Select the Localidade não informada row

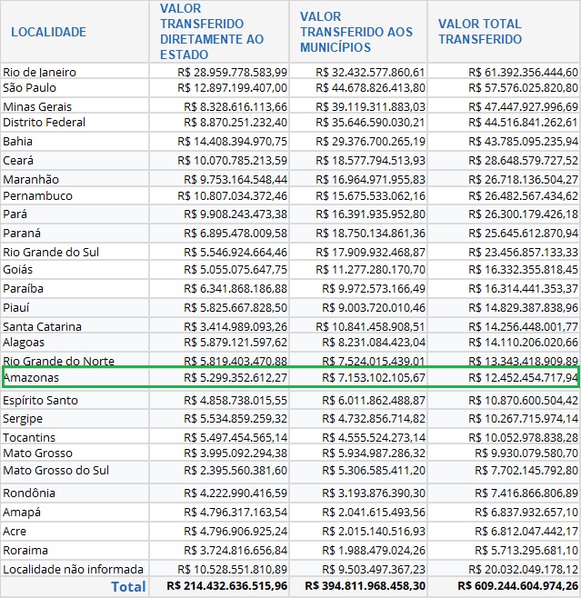[x=73, y=568]
